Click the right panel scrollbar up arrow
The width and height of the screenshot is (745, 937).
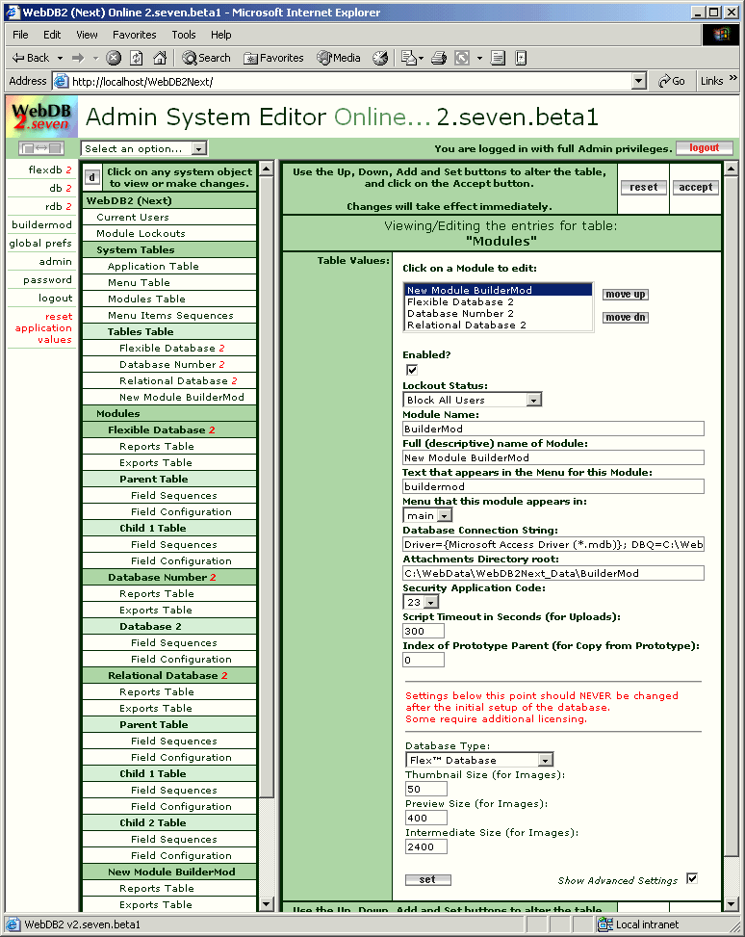tap(731, 169)
